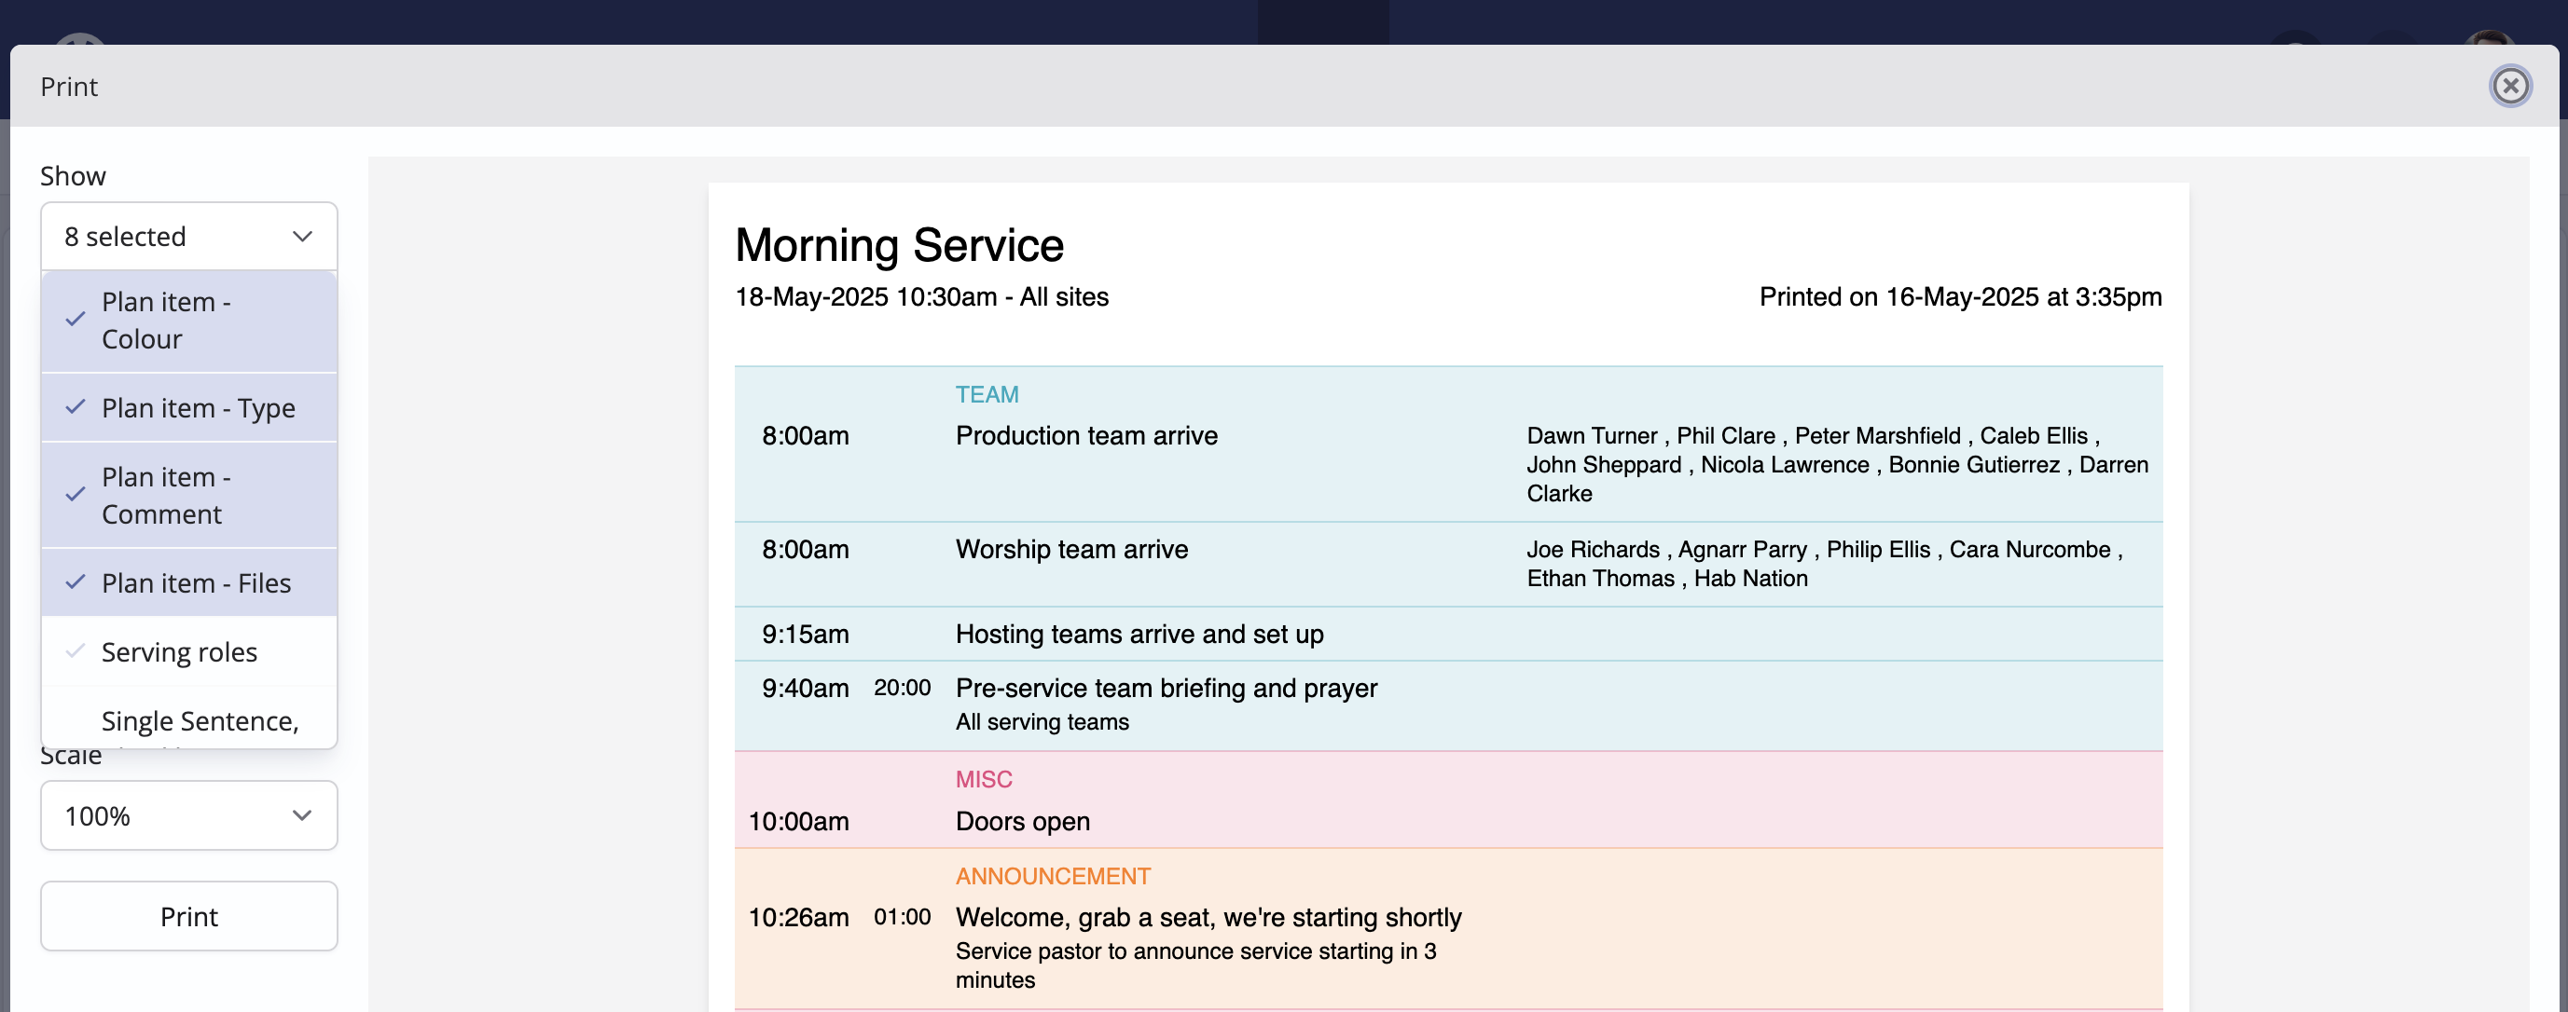Uncheck Plan item - Colour option

(189, 321)
